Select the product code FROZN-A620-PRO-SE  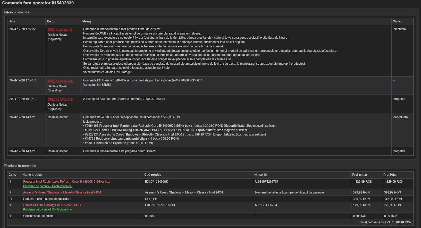[161, 205]
